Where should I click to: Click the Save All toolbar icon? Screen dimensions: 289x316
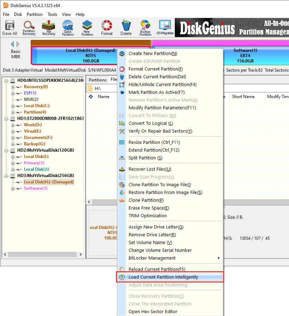[10, 28]
